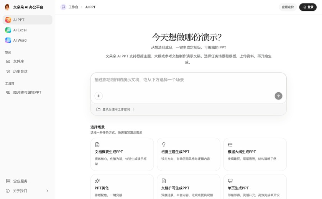This screenshot has width=322, height=199.
Task: Open 图片转可编辑PPT tool
Action: 28,92
